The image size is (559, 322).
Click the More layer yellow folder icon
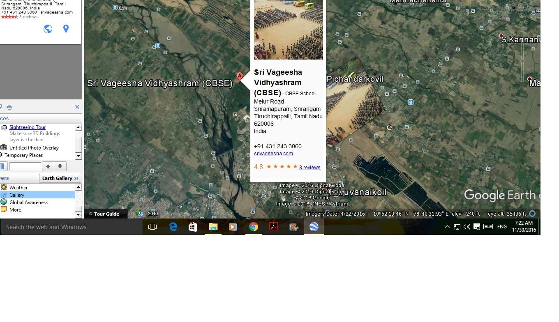tap(4, 209)
